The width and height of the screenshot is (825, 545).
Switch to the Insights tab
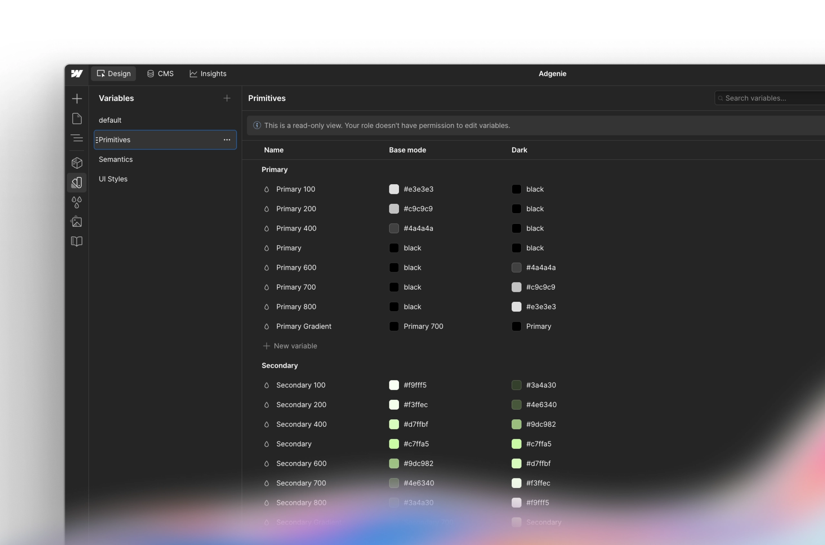point(208,73)
